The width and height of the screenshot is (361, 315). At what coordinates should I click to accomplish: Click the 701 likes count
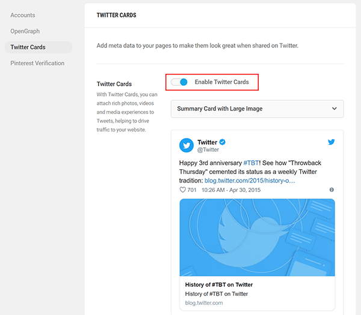192,190
